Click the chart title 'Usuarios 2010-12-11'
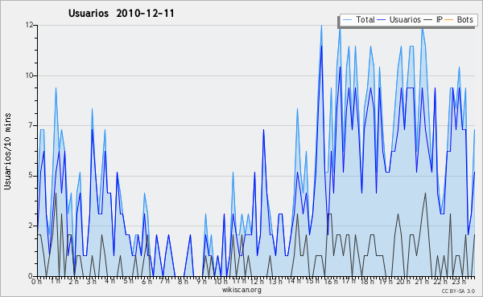Screen dimensions: 483x297 [122, 14]
